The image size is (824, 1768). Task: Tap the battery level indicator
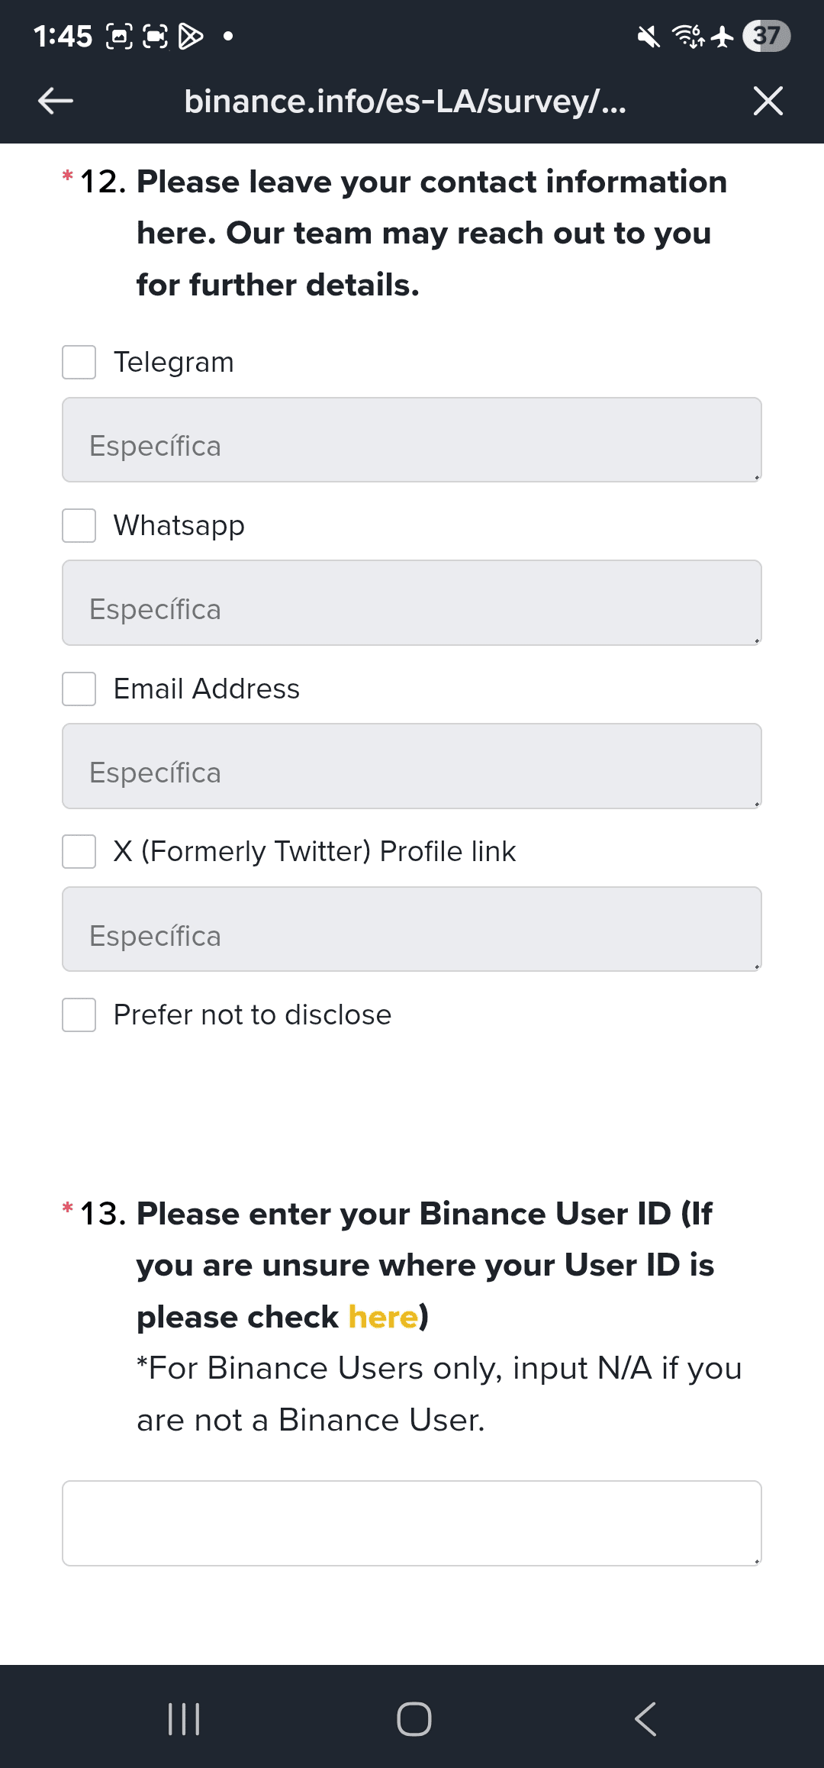coord(767,36)
